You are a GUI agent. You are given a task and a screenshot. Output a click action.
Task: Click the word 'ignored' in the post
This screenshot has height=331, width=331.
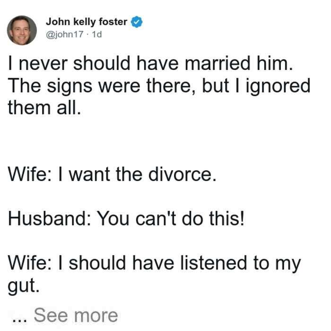coord(278,87)
